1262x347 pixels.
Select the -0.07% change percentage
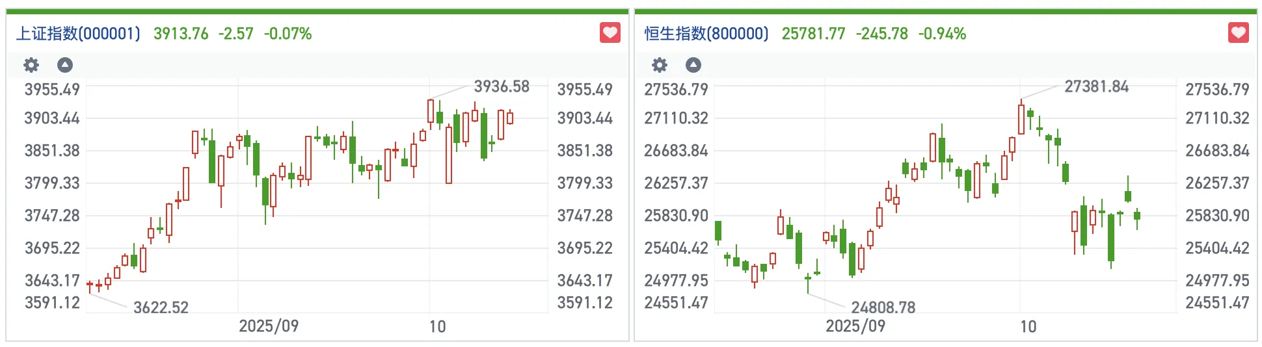(x=288, y=34)
